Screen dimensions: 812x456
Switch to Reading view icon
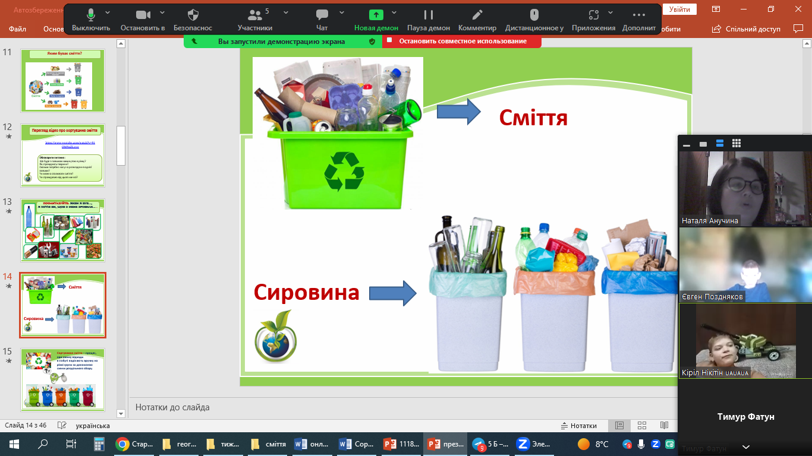coord(664,426)
